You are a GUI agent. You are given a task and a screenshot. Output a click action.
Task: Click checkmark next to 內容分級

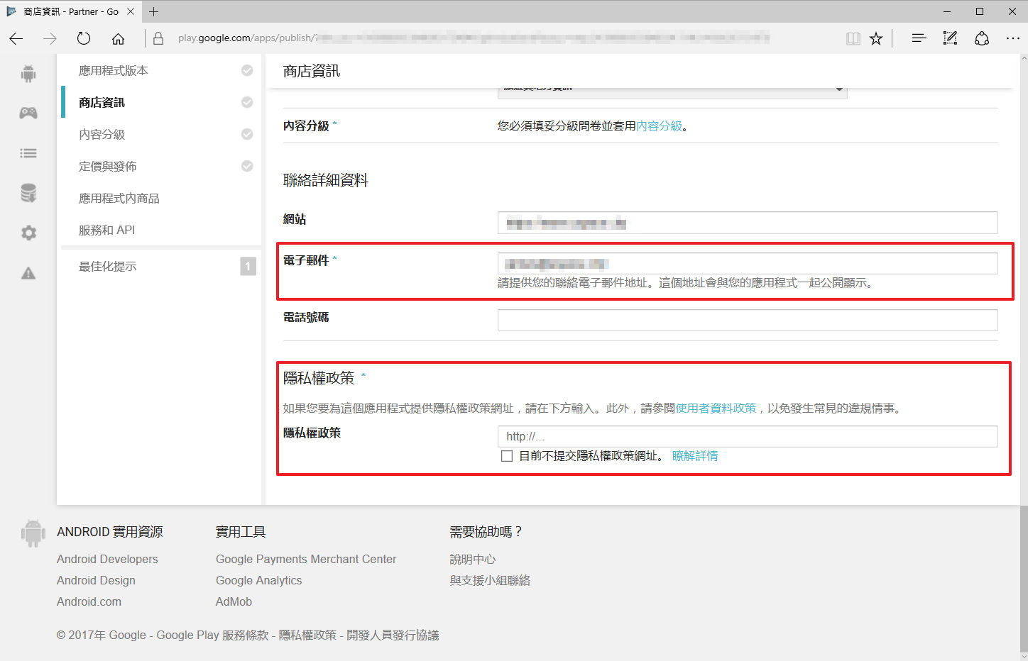coord(247,134)
